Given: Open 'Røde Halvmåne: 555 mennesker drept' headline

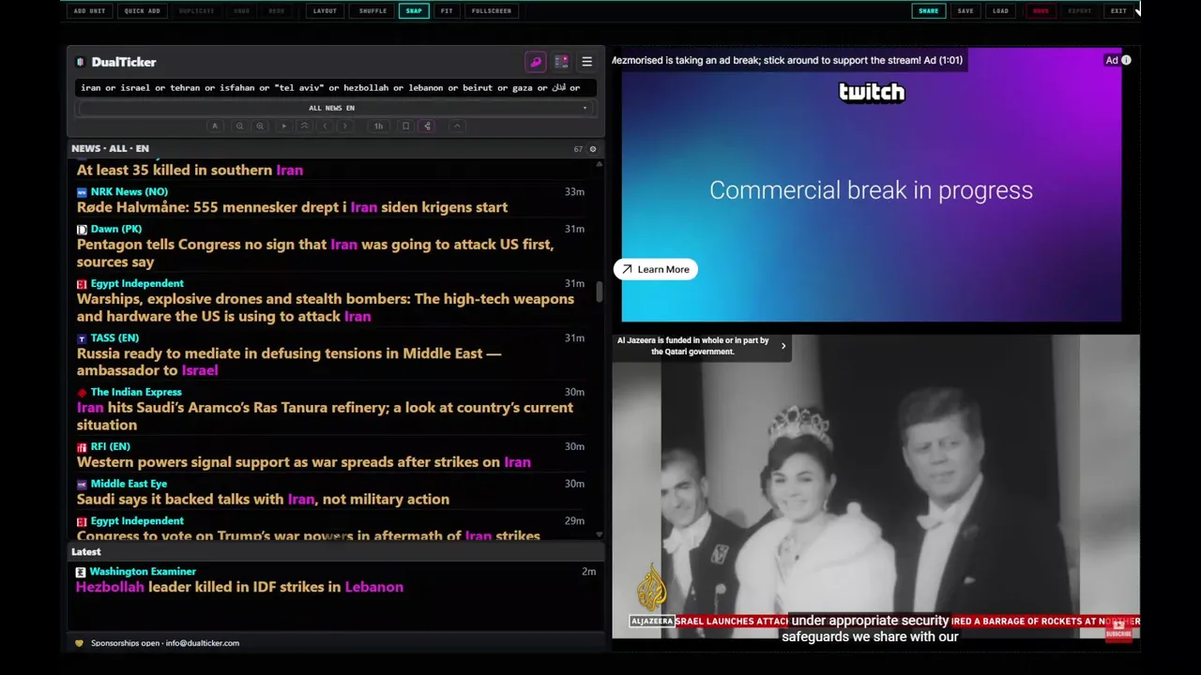Looking at the screenshot, I should tap(292, 207).
